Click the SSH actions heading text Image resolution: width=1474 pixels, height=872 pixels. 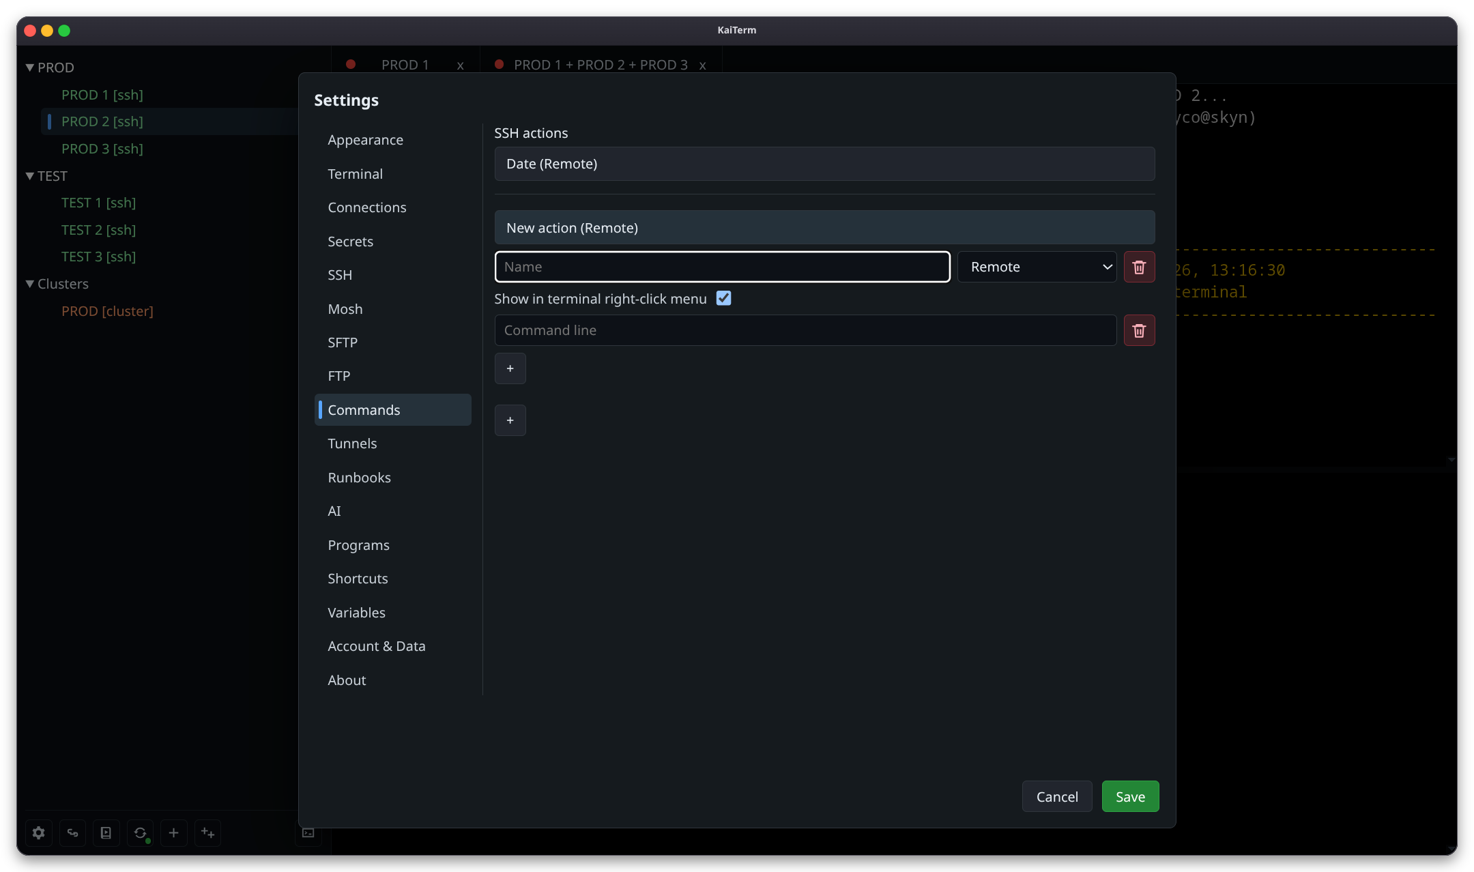(x=531, y=133)
